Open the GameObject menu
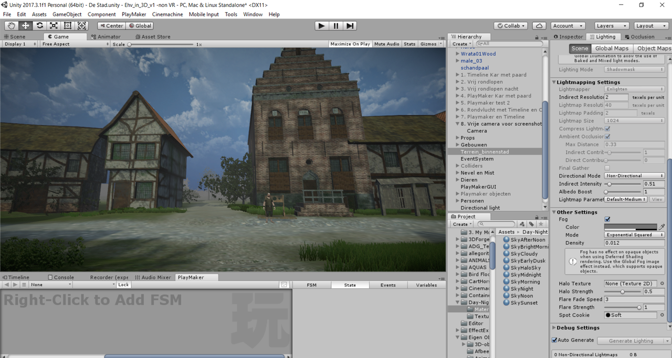Image resolution: width=672 pixels, height=358 pixels. [67, 14]
